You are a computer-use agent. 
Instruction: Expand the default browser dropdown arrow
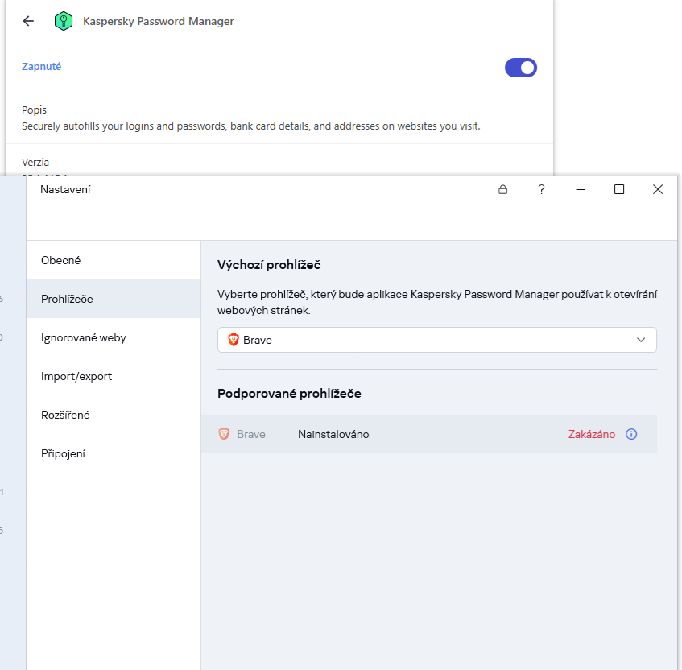[641, 340]
